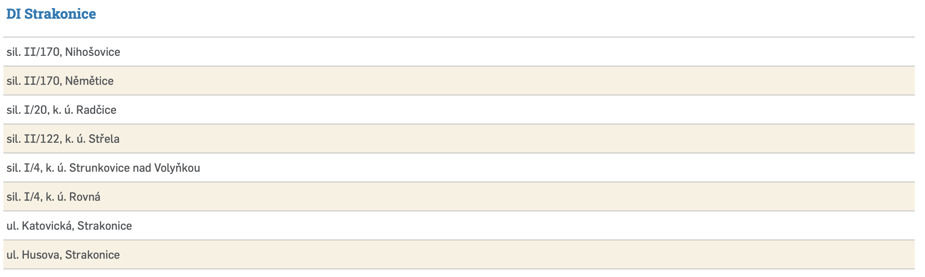Click the DI Strakonice heading
This screenshot has height=277, width=925.
51,14
